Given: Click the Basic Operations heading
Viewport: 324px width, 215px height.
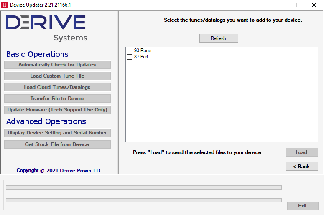Looking at the screenshot, I should tap(37, 54).
